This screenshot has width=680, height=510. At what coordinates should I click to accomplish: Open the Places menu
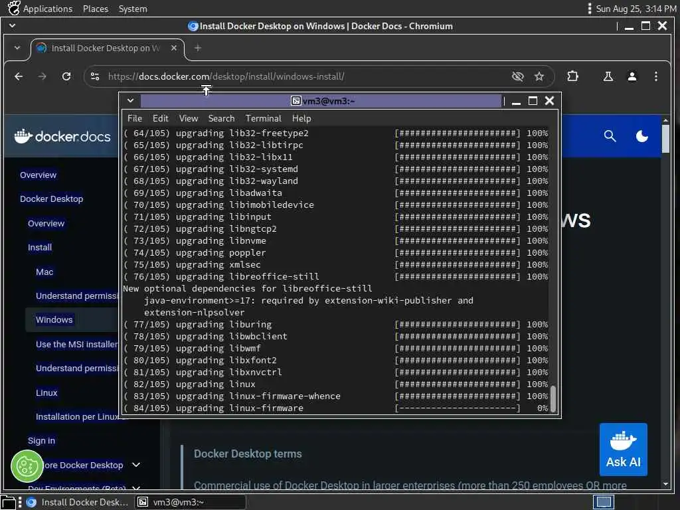[x=96, y=9]
